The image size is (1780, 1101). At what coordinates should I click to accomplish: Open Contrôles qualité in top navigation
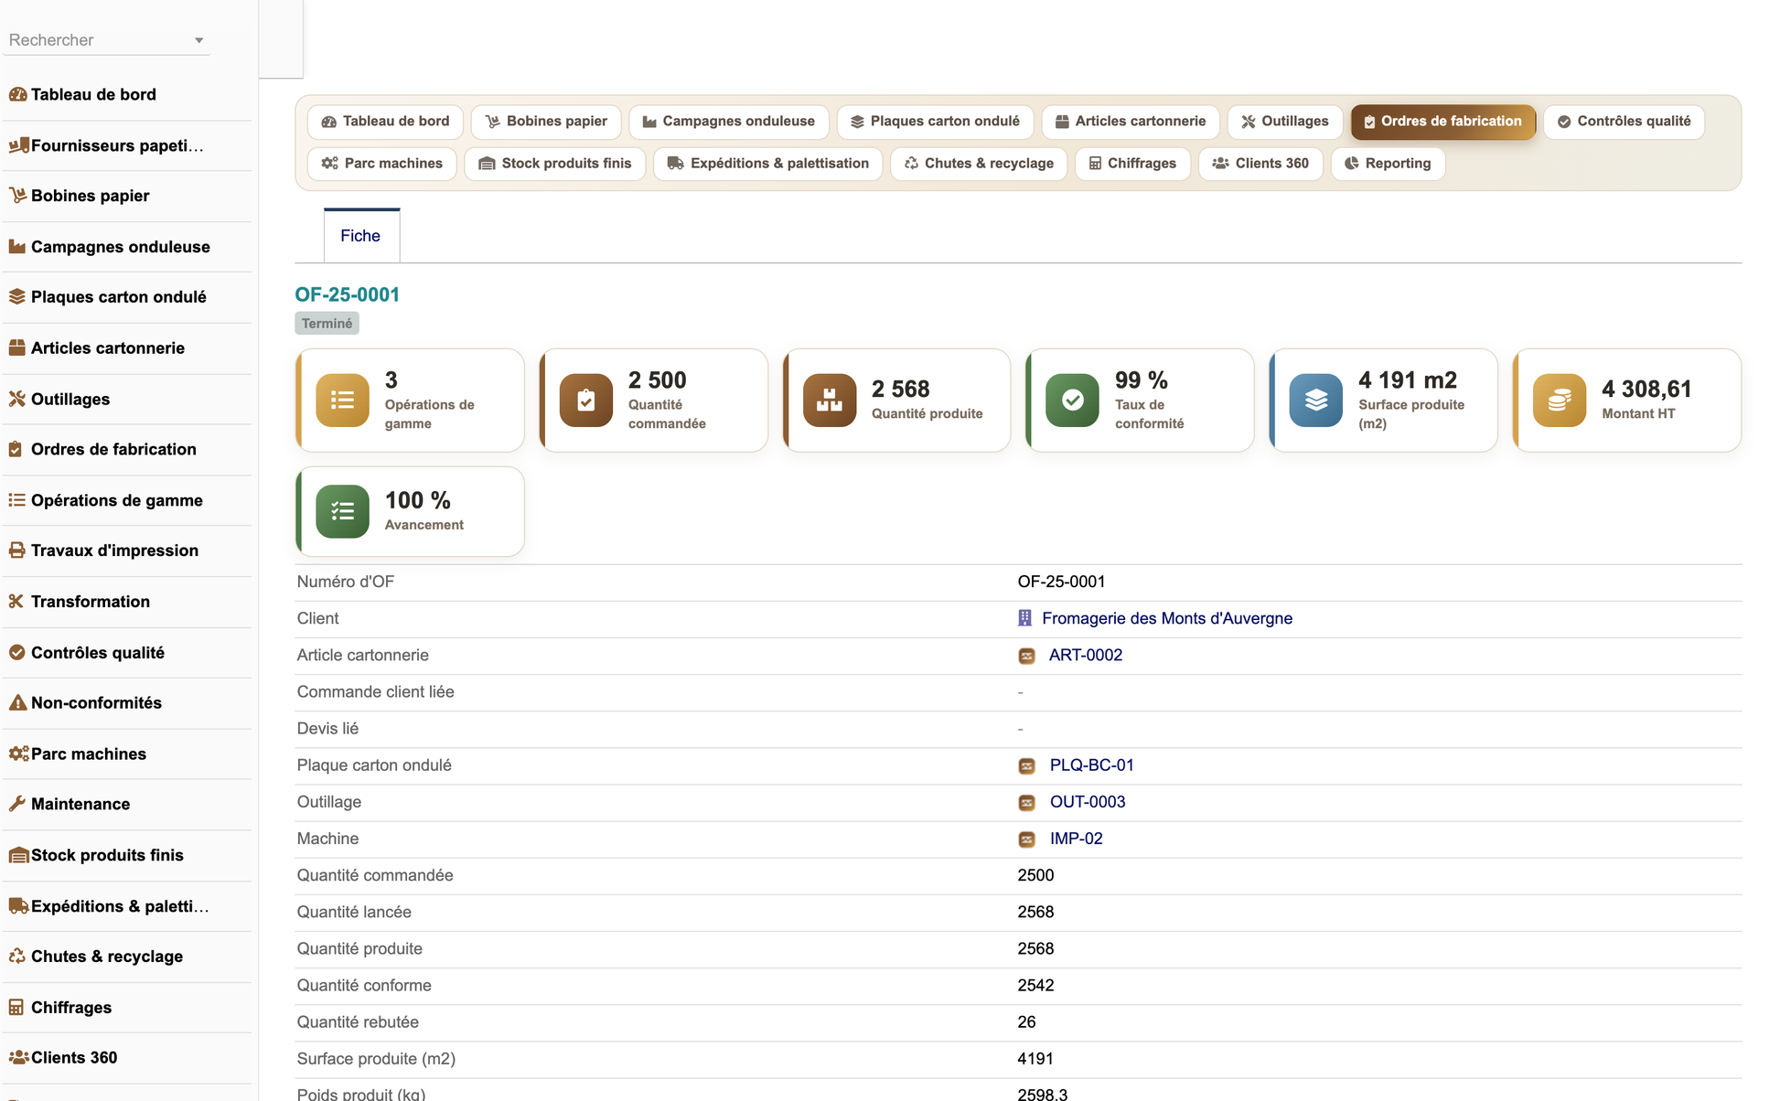pos(1624,122)
